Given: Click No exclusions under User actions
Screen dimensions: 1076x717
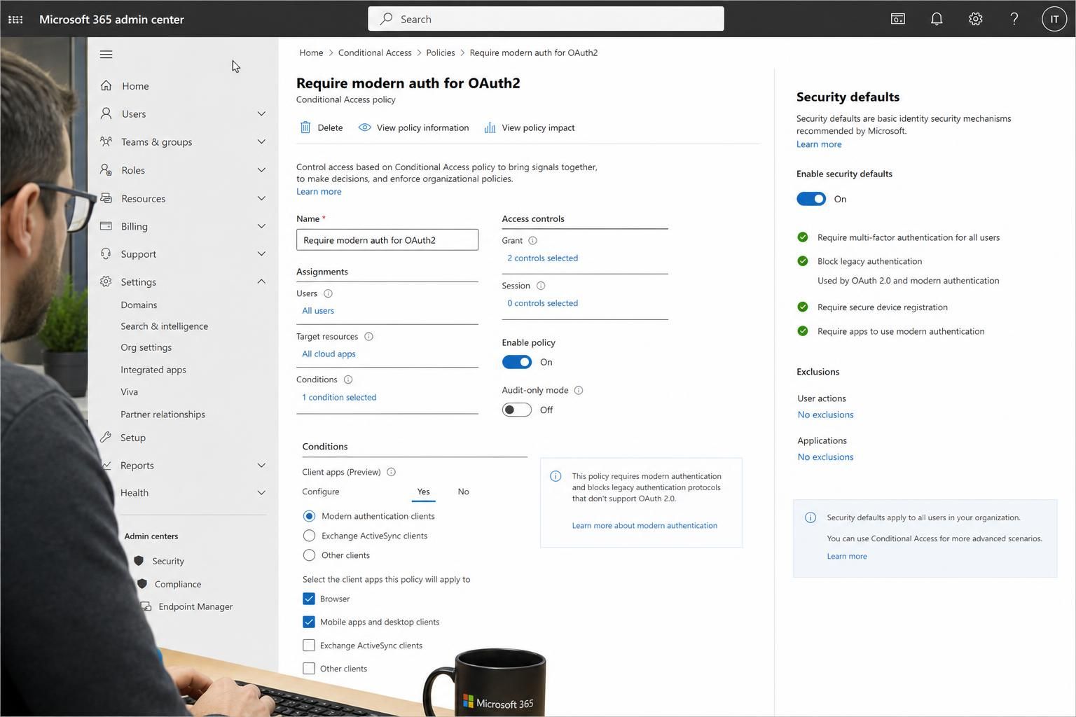Looking at the screenshot, I should pyautogui.click(x=825, y=415).
